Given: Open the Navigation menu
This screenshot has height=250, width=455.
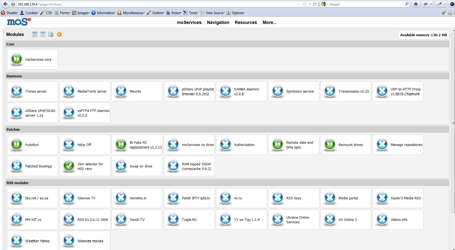Looking at the screenshot, I should (x=218, y=22).
